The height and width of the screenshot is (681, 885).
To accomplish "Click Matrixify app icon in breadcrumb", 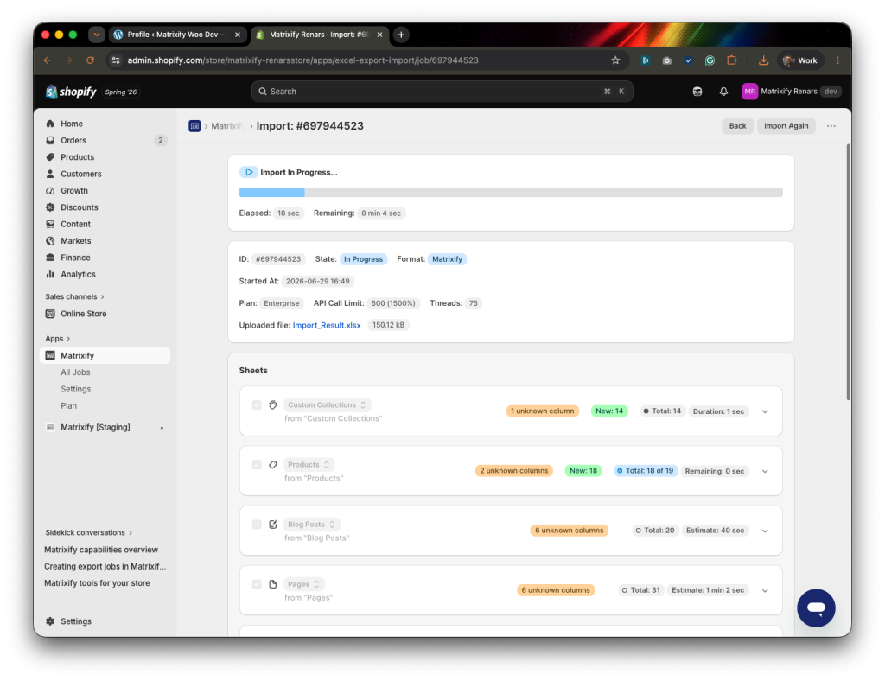I will (x=194, y=126).
